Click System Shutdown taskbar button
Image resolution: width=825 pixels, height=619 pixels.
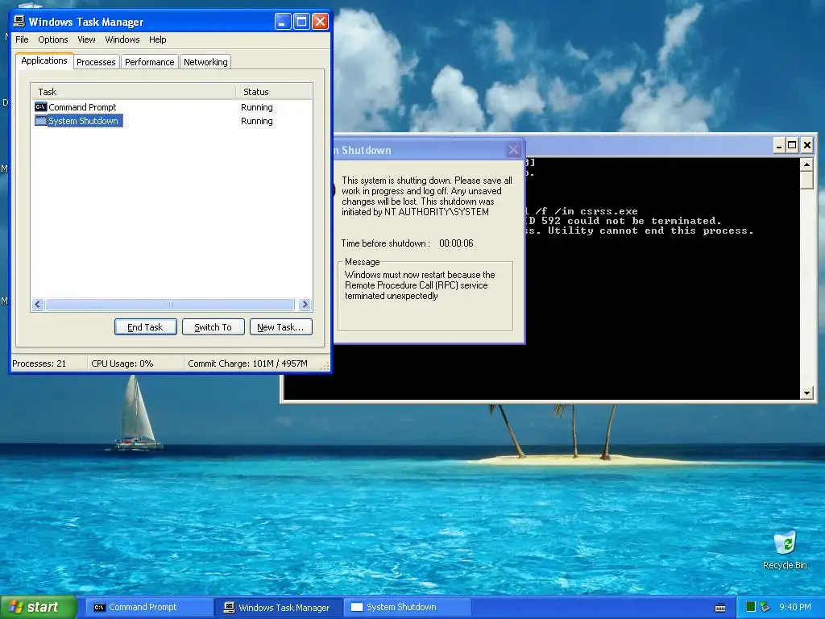[x=408, y=608]
